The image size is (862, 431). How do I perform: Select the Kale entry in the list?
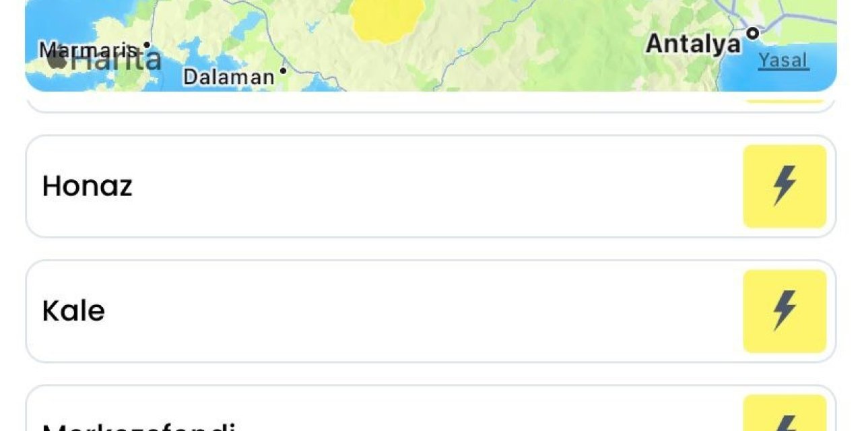tap(73, 310)
